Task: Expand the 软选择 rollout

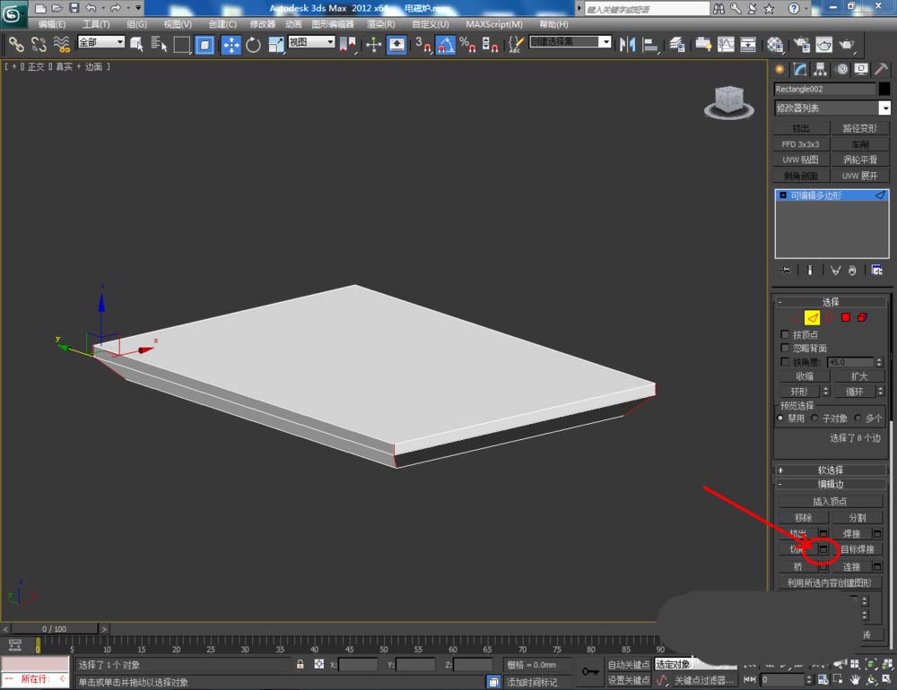Action: [830, 470]
